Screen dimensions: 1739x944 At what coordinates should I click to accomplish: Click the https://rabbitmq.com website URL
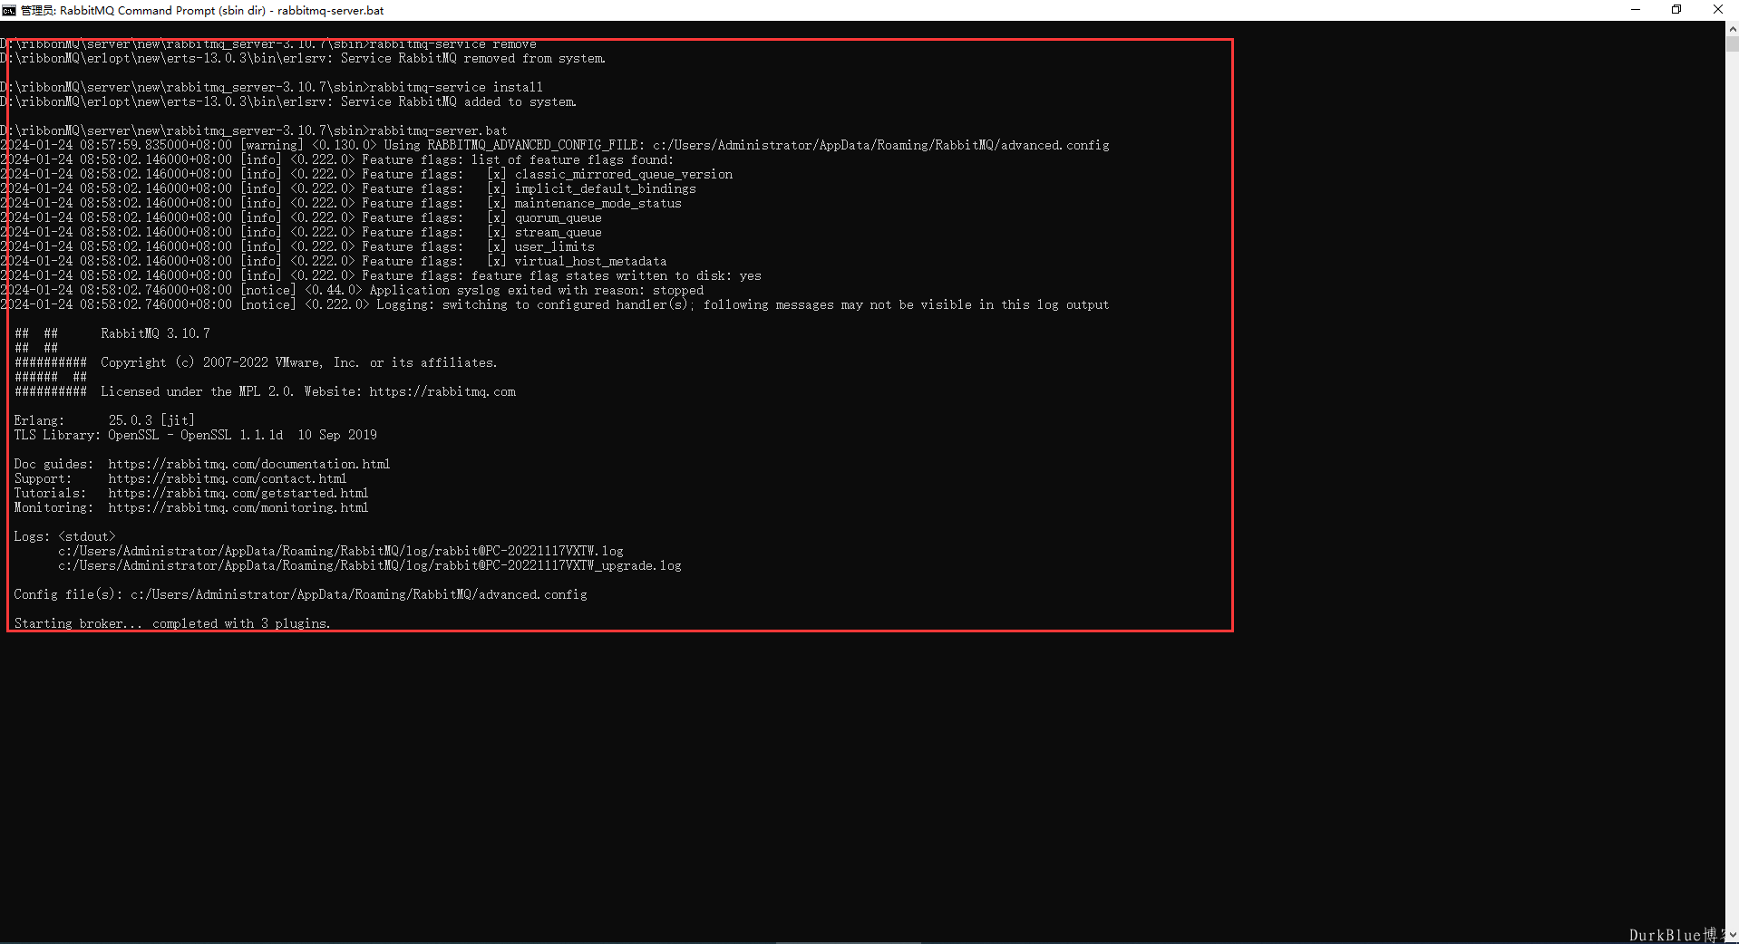(x=442, y=392)
